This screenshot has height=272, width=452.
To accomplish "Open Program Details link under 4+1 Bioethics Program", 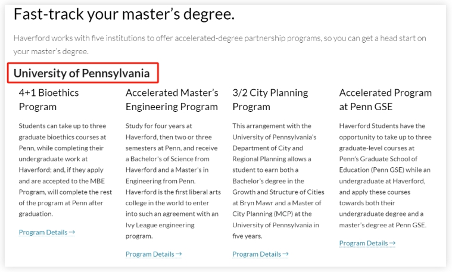I will 46,232.
